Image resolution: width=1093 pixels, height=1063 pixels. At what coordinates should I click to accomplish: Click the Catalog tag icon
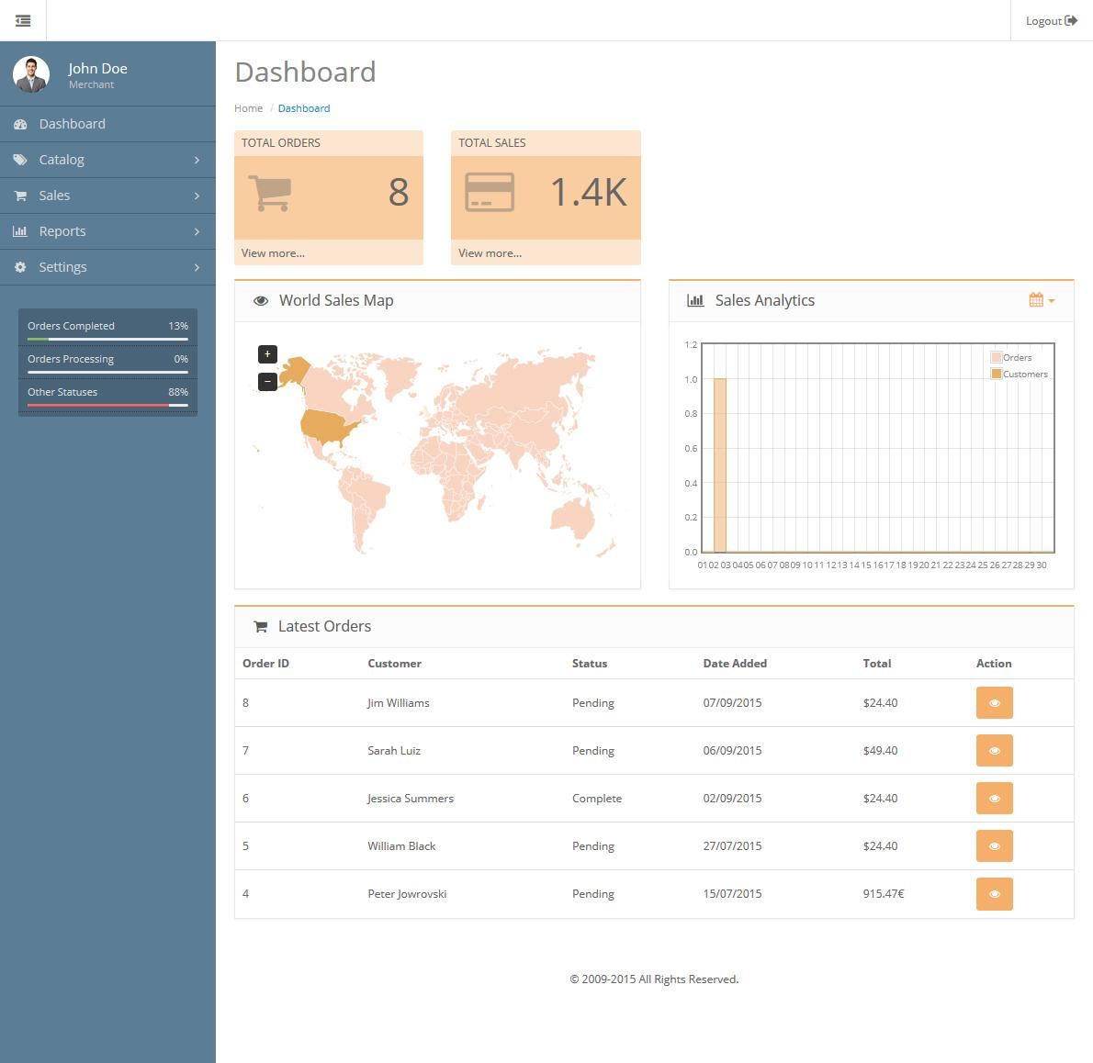tap(19, 160)
